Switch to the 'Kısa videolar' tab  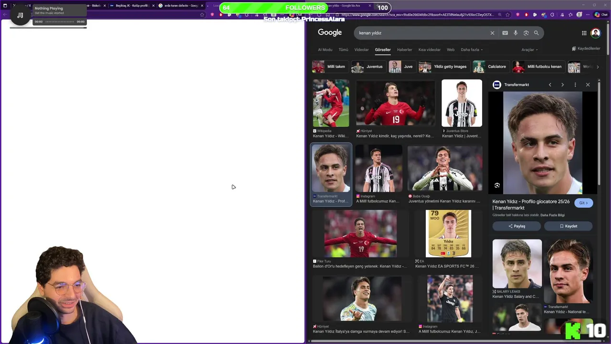pyautogui.click(x=430, y=50)
